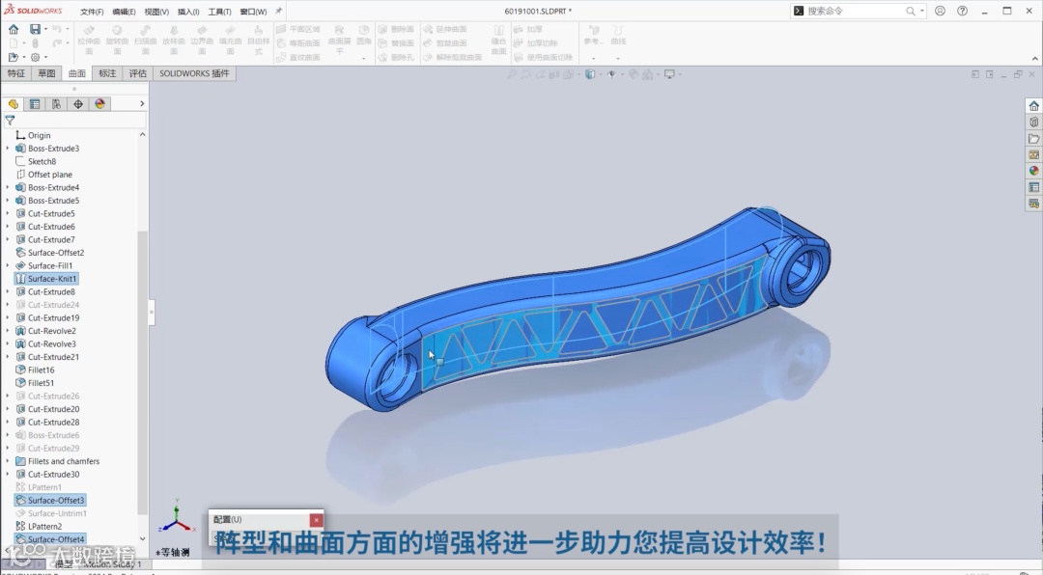Click the 延伸曲面 extend surface command
The image size is (1043, 575).
click(445, 29)
